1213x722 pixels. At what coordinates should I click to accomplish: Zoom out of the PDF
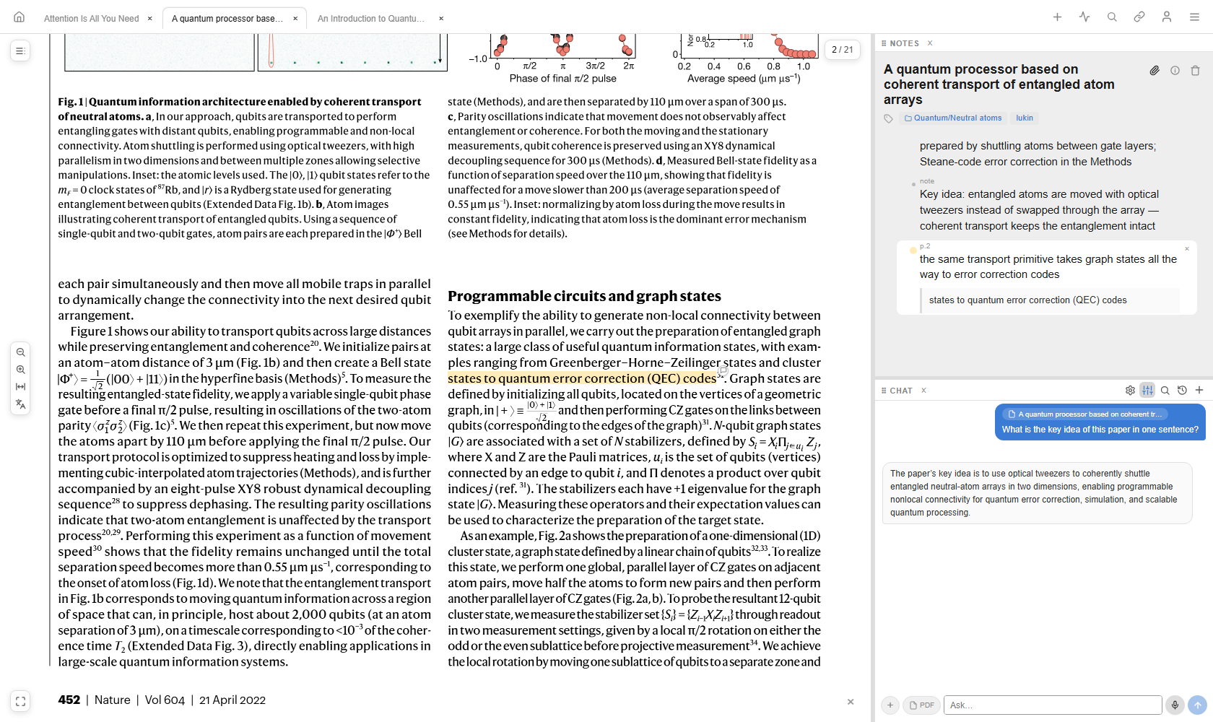pyautogui.click(x=21, y=352)
